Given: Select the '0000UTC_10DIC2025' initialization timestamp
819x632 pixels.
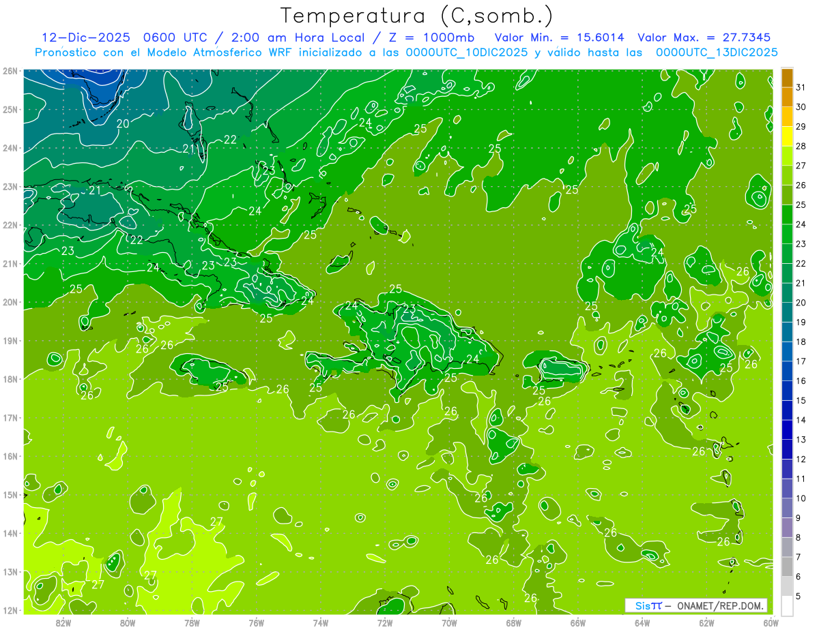Looking at the screenshot, I should (x=466, y=52).
